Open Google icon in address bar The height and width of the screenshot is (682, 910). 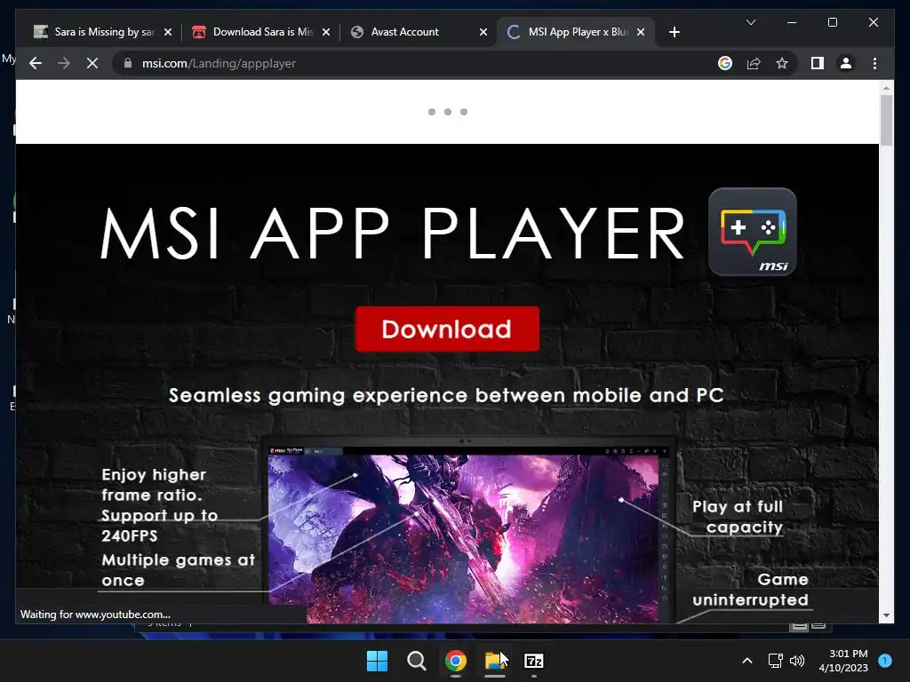click(725, 63)
